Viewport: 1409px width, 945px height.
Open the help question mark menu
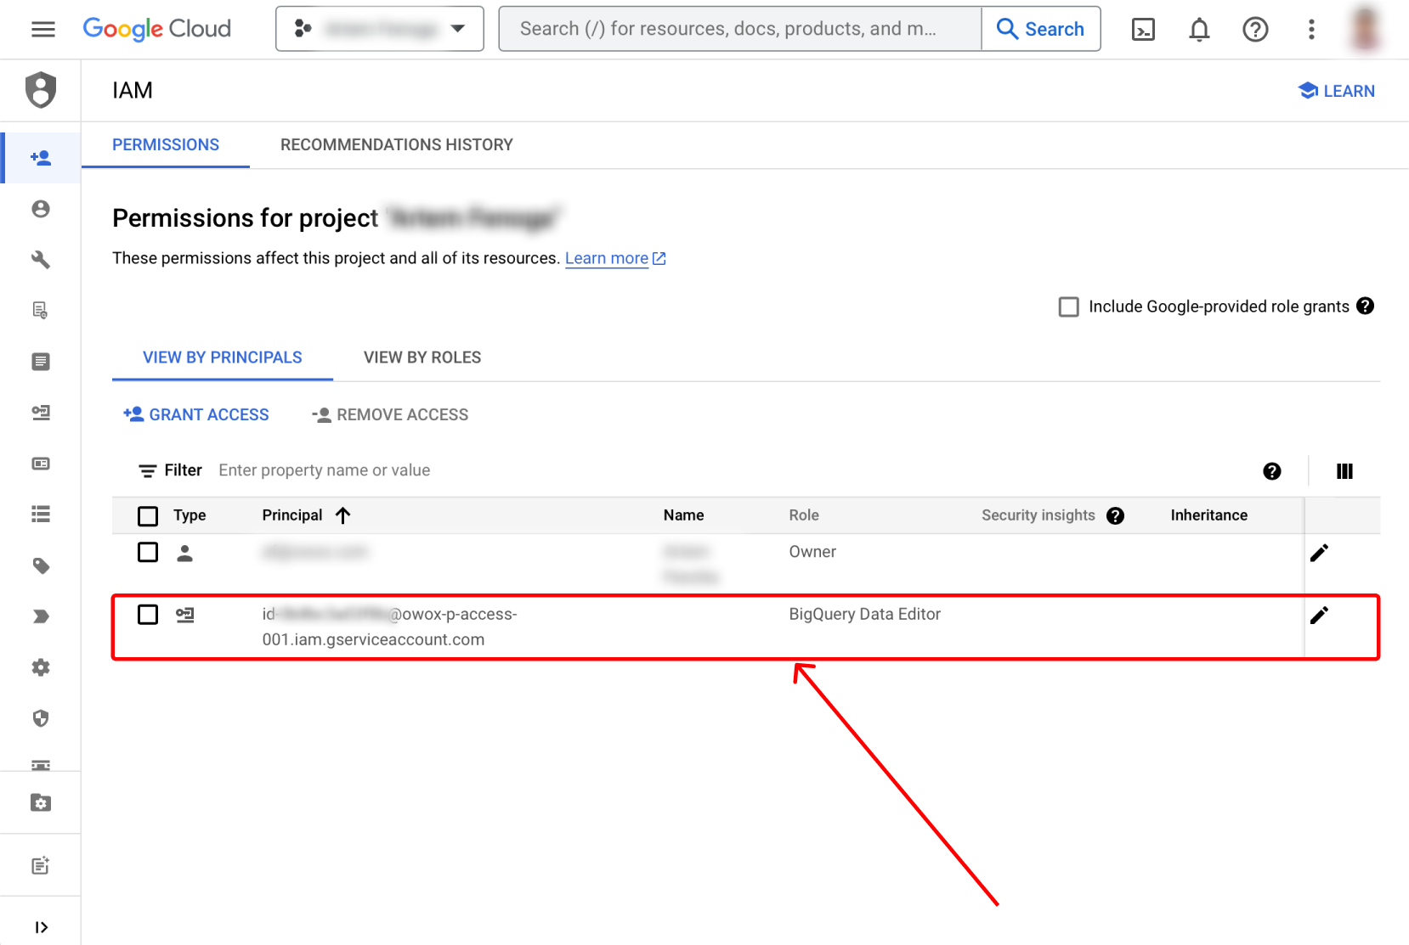pyautogui.click(x=1255, y=30)
